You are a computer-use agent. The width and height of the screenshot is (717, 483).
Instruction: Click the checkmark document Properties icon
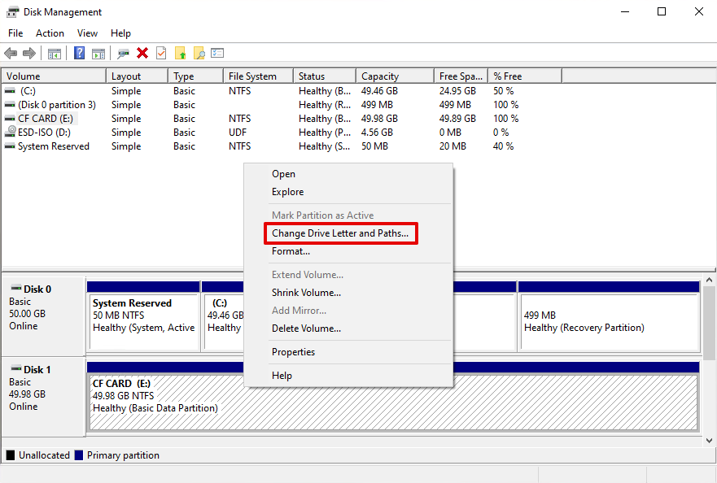tap(161, 53)
